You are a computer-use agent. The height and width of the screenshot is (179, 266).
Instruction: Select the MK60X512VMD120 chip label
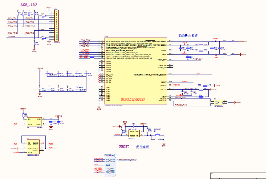(133, 99)
